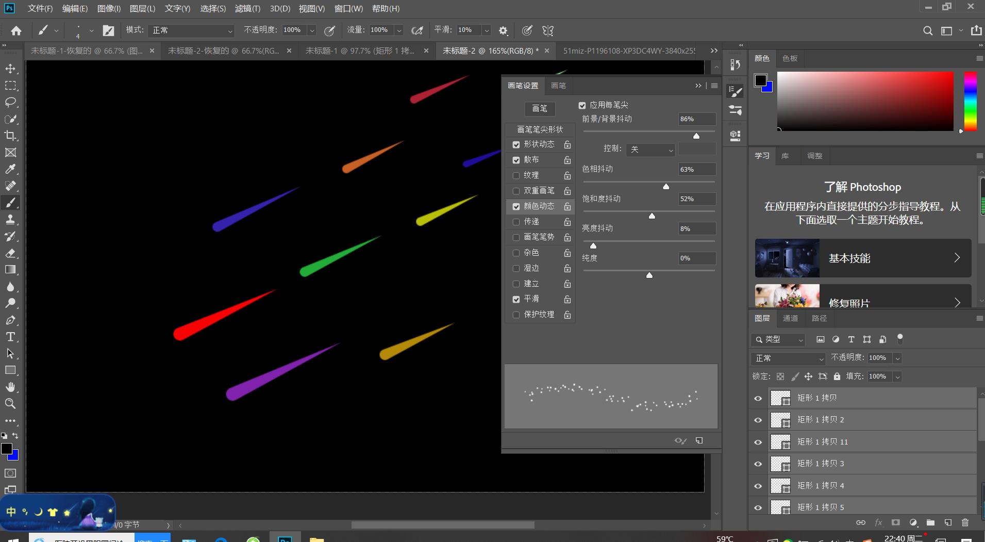Select the Rectangular Marquee tool
The width and height of the screenshot is (985, 542).
(10, 86)
